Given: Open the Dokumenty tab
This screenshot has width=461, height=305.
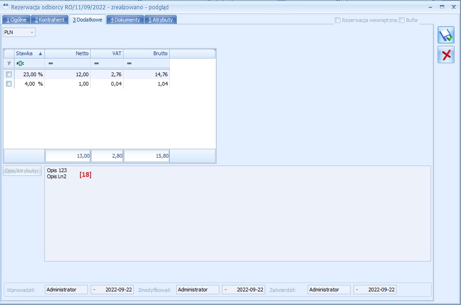Looking at the screenshot, I should point(125,20).
